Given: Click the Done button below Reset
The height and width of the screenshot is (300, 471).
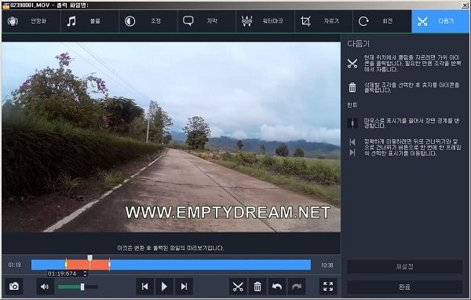Looking at the screenshot, I should [x=404, y=287].
